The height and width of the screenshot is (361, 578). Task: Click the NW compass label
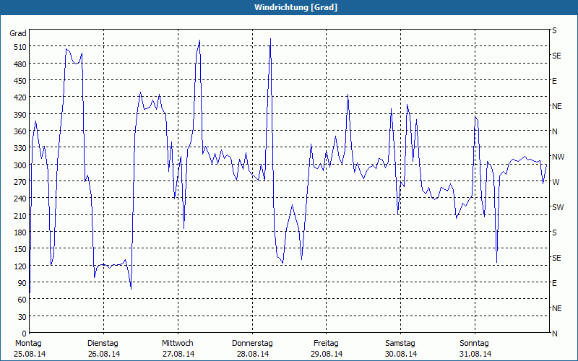click(x=558, y=157)
